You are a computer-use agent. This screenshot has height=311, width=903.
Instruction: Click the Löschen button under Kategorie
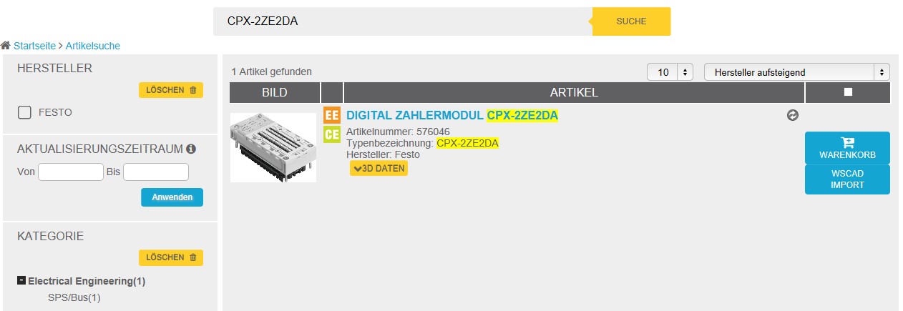click(171, 257)
